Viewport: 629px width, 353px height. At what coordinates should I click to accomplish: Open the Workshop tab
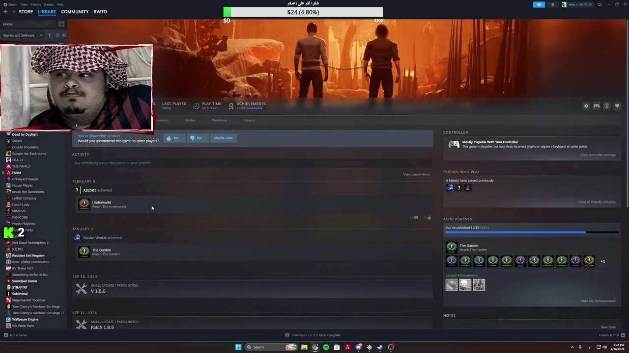tap(219, 120)
